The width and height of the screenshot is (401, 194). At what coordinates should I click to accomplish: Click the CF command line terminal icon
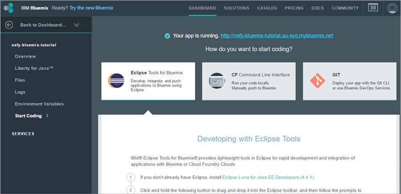pyautogui.click(x=217, y=81)
